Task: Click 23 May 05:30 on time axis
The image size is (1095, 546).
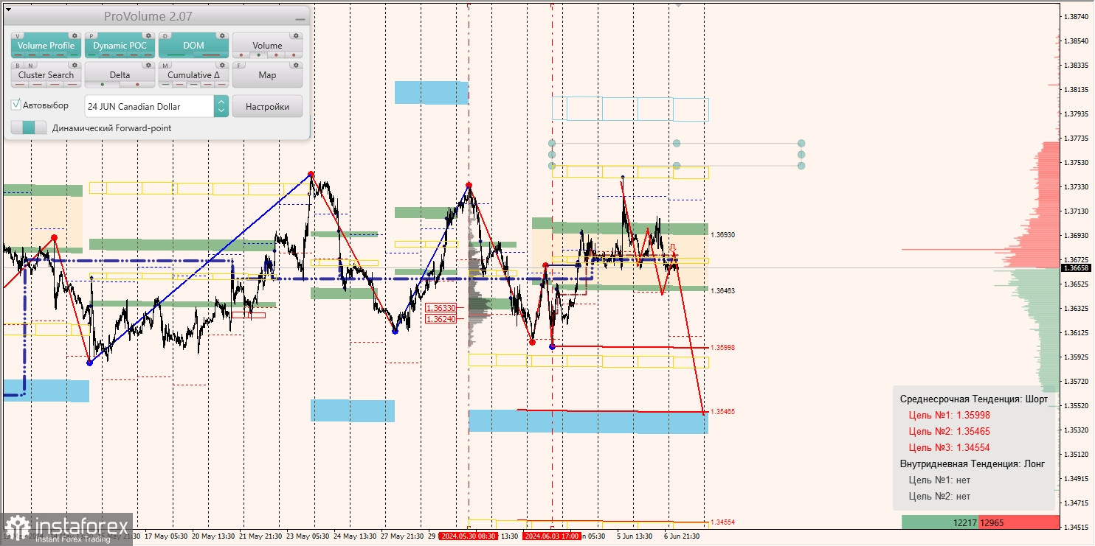Action: [307, 536]
